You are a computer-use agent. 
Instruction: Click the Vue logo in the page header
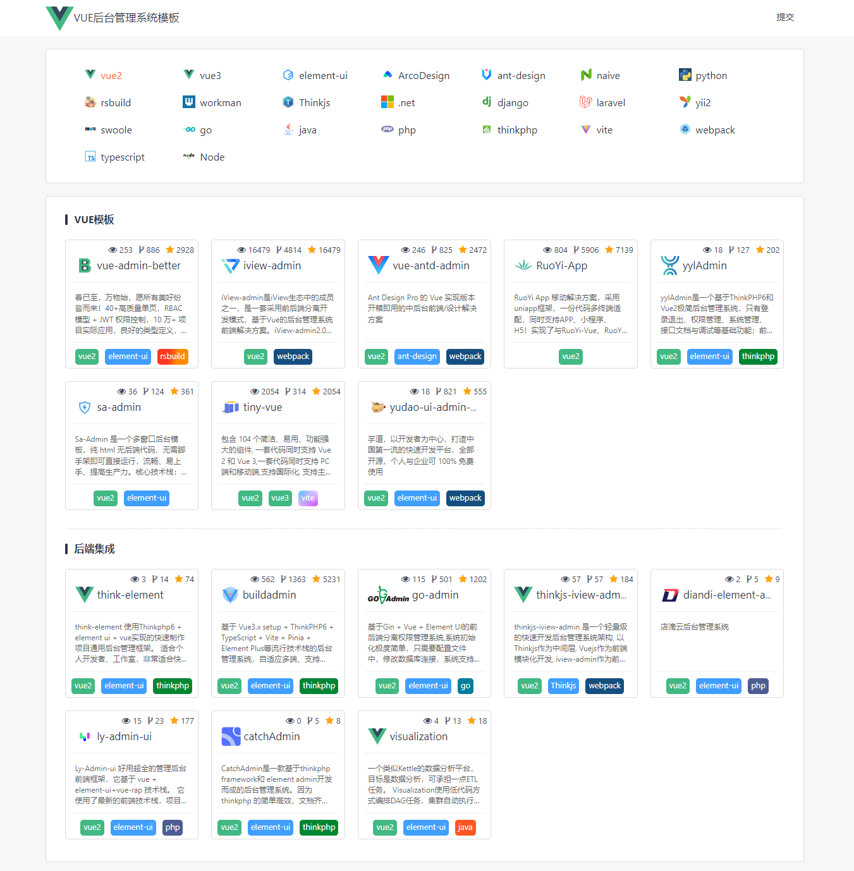59,18
